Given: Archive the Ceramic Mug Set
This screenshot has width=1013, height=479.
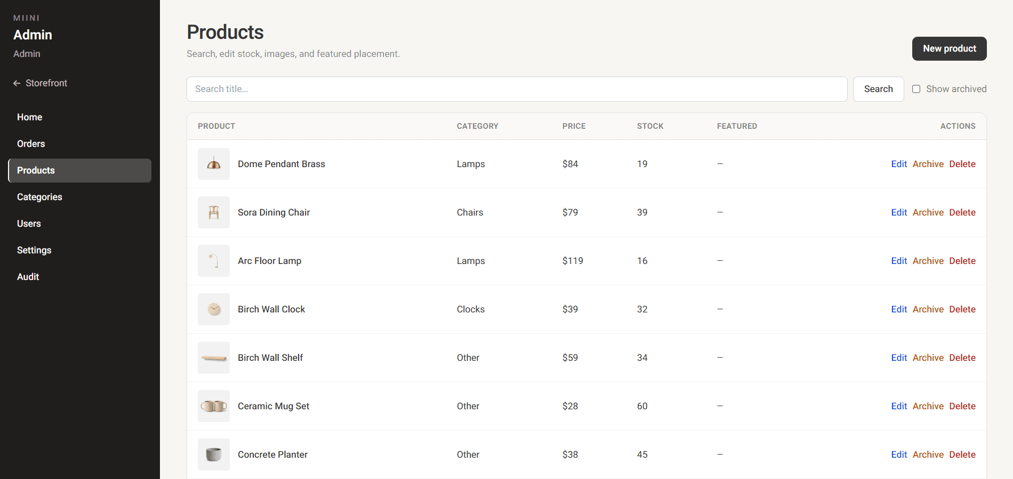Looking at the screenshot, I should pyautogui.click(x=928, y=406).
